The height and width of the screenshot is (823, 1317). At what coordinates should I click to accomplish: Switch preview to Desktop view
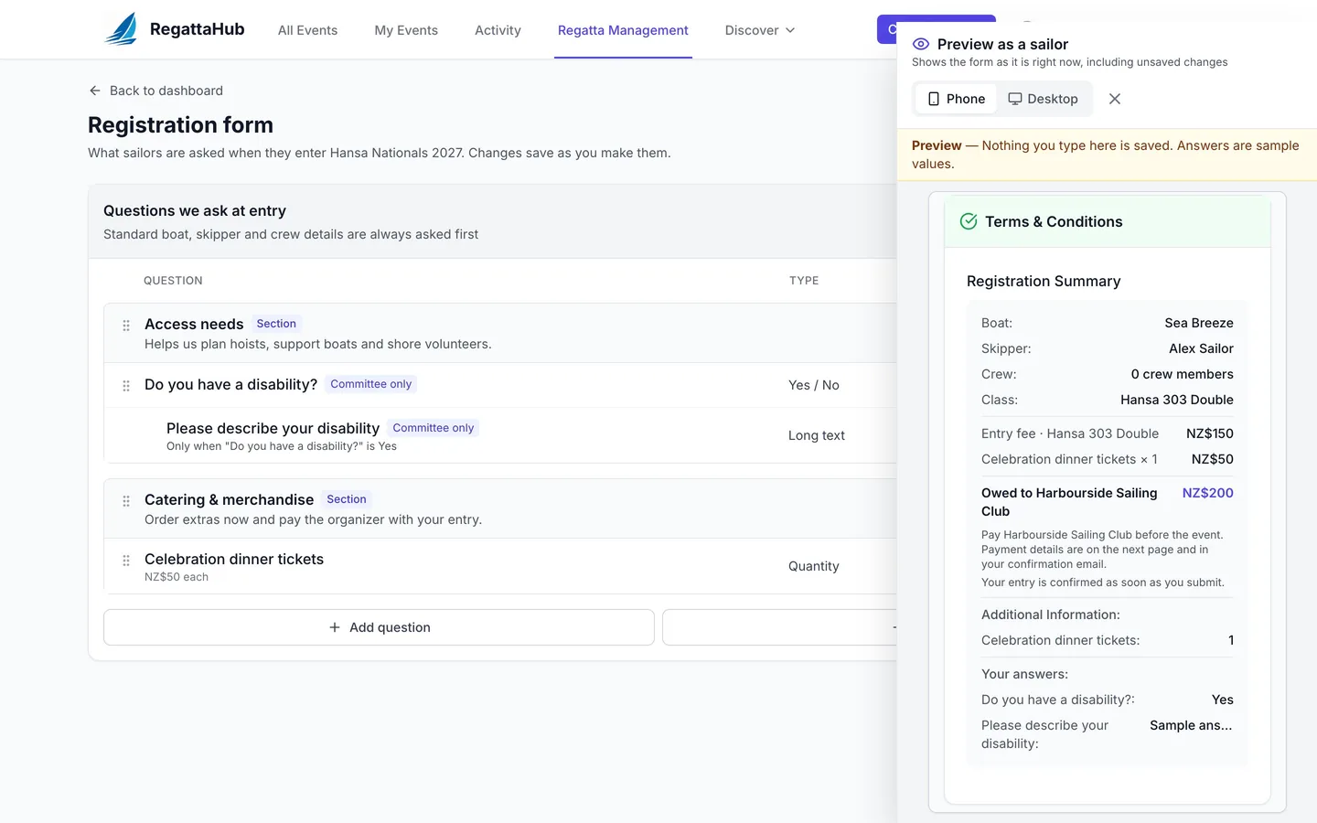tap(1043, 99)
